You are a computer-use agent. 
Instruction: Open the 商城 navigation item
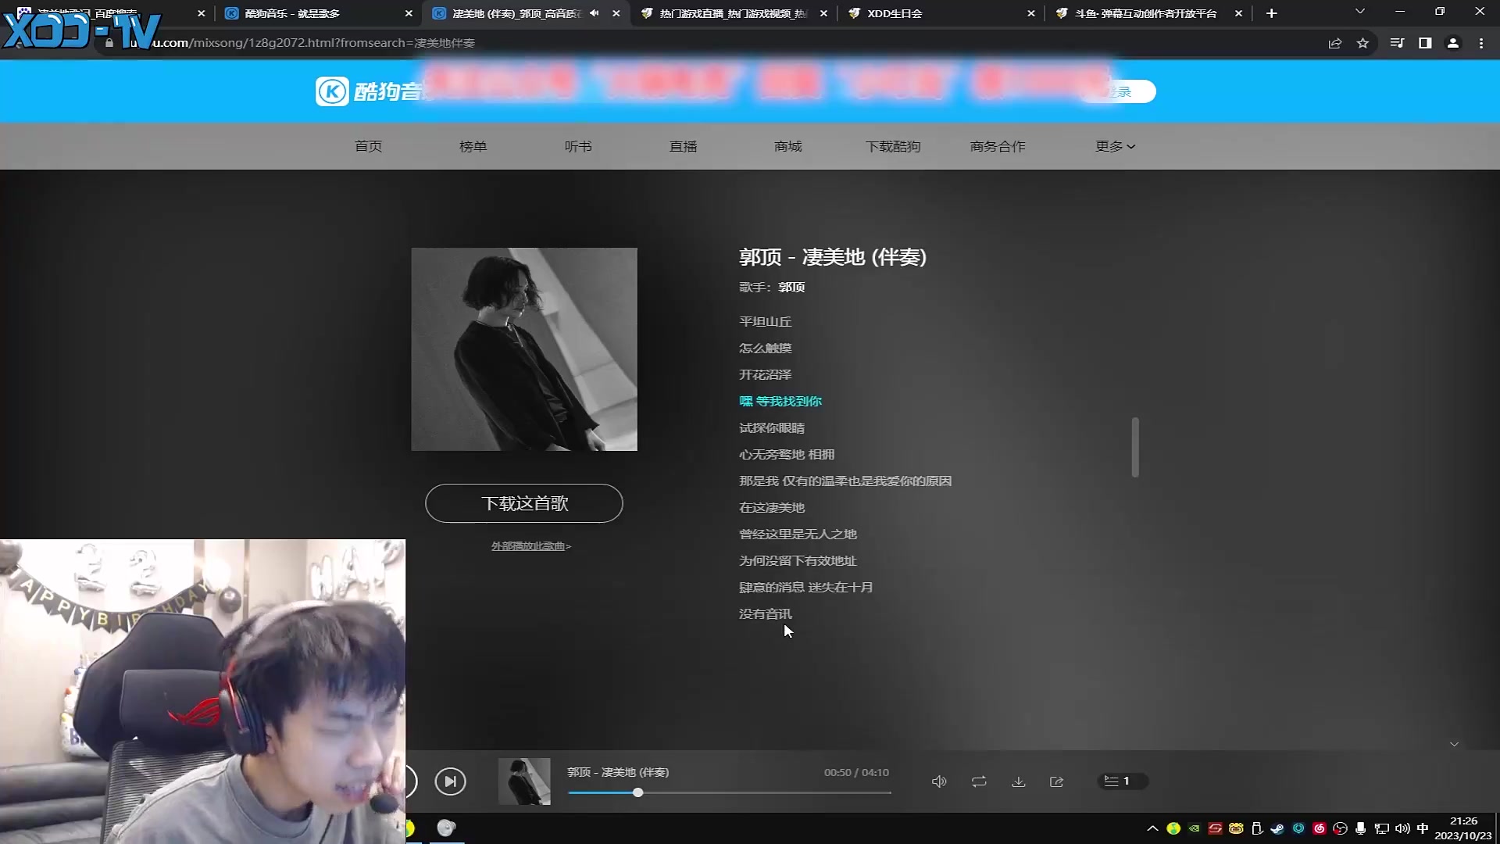point(787,146)
